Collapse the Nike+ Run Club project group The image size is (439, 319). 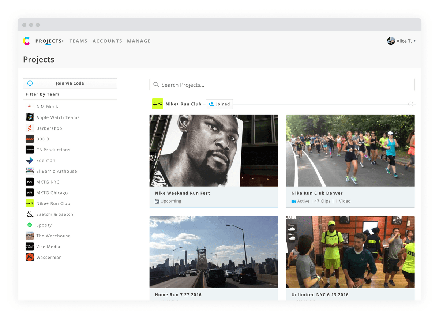click(410, 104)
